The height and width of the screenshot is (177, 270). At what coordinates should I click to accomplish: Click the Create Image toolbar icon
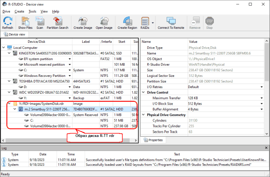coord(83,23)
